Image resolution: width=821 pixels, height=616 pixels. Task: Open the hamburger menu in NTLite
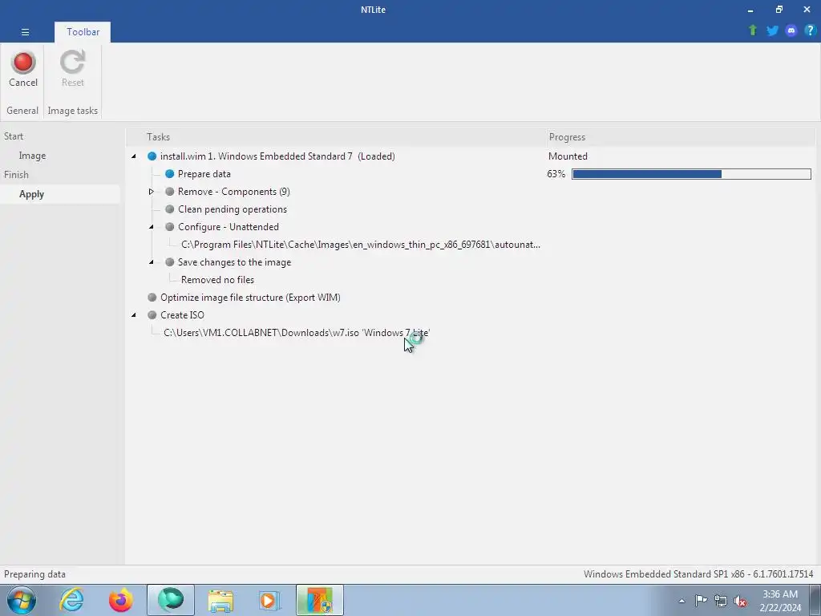point(25,32)
